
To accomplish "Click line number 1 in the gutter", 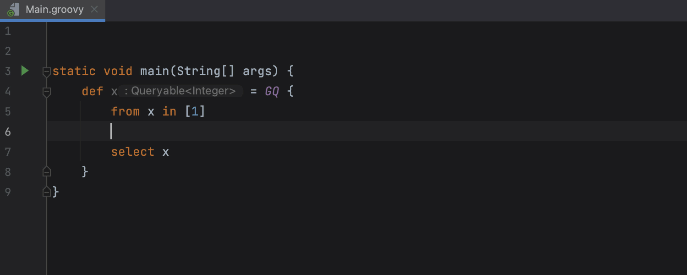I will pos(8,31).
